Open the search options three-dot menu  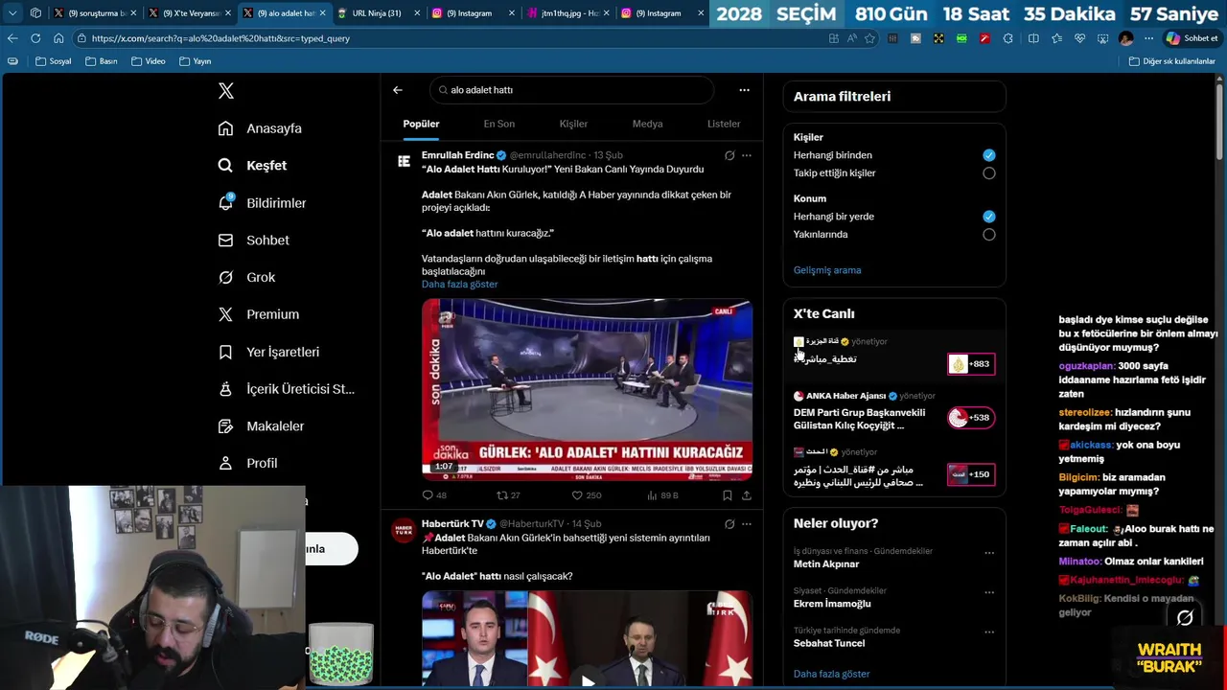744,90
